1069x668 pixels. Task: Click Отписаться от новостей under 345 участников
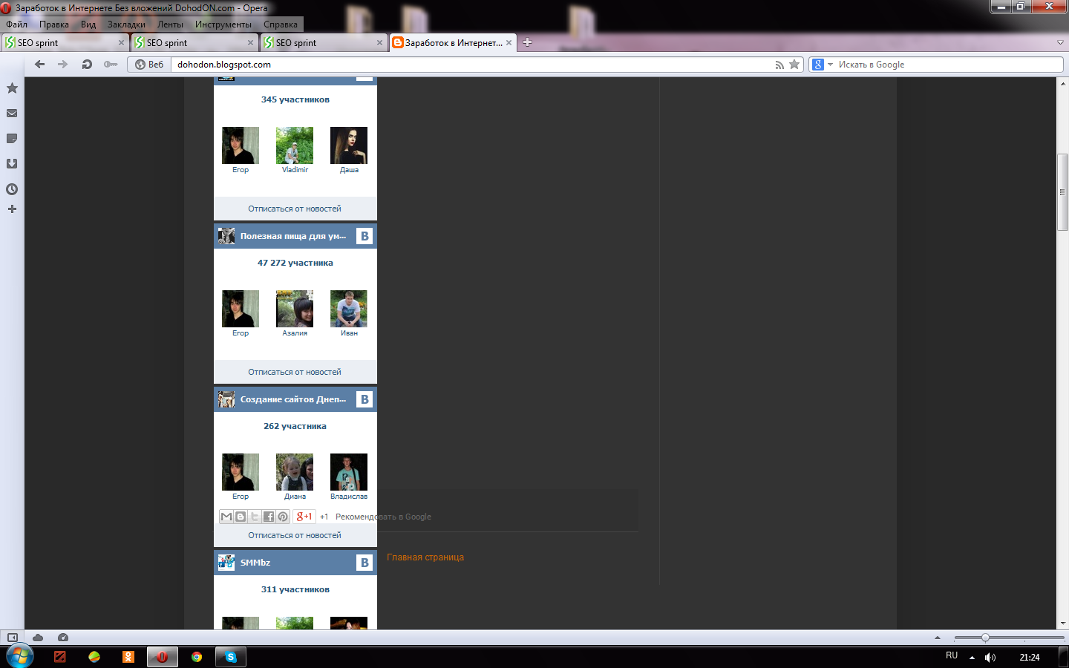click(x=295, y=209)
